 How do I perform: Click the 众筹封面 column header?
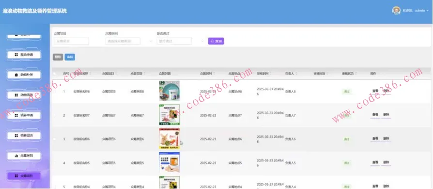pos(165,74)
